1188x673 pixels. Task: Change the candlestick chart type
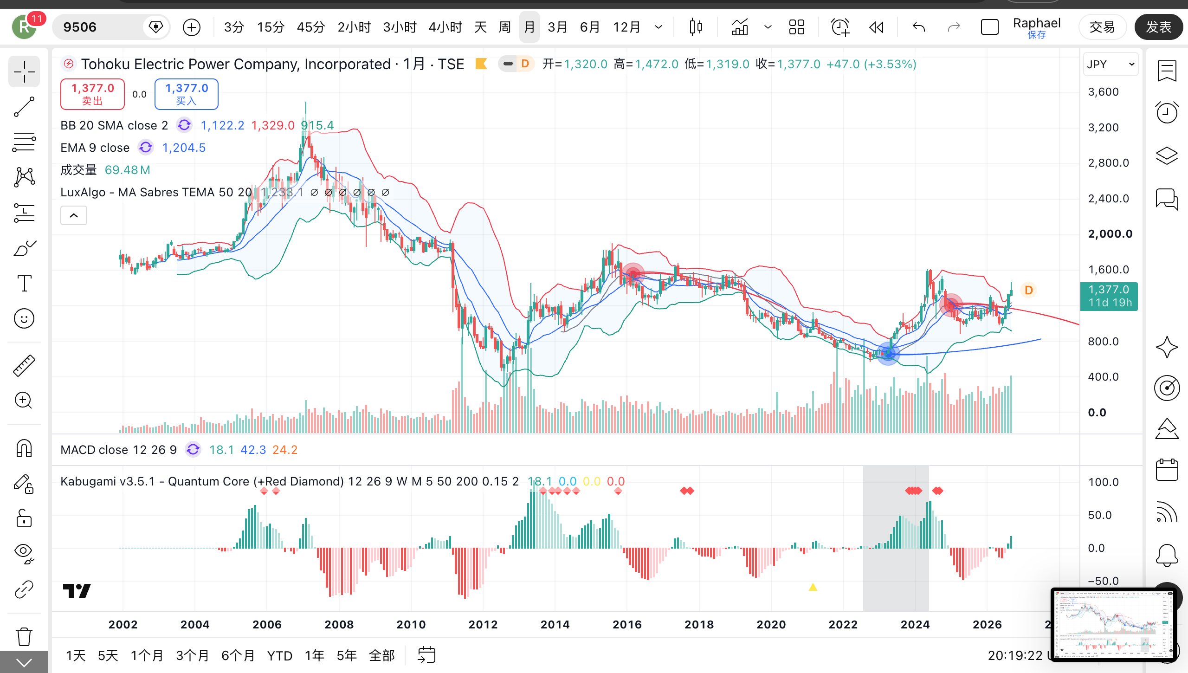click(x=696, y=27)
